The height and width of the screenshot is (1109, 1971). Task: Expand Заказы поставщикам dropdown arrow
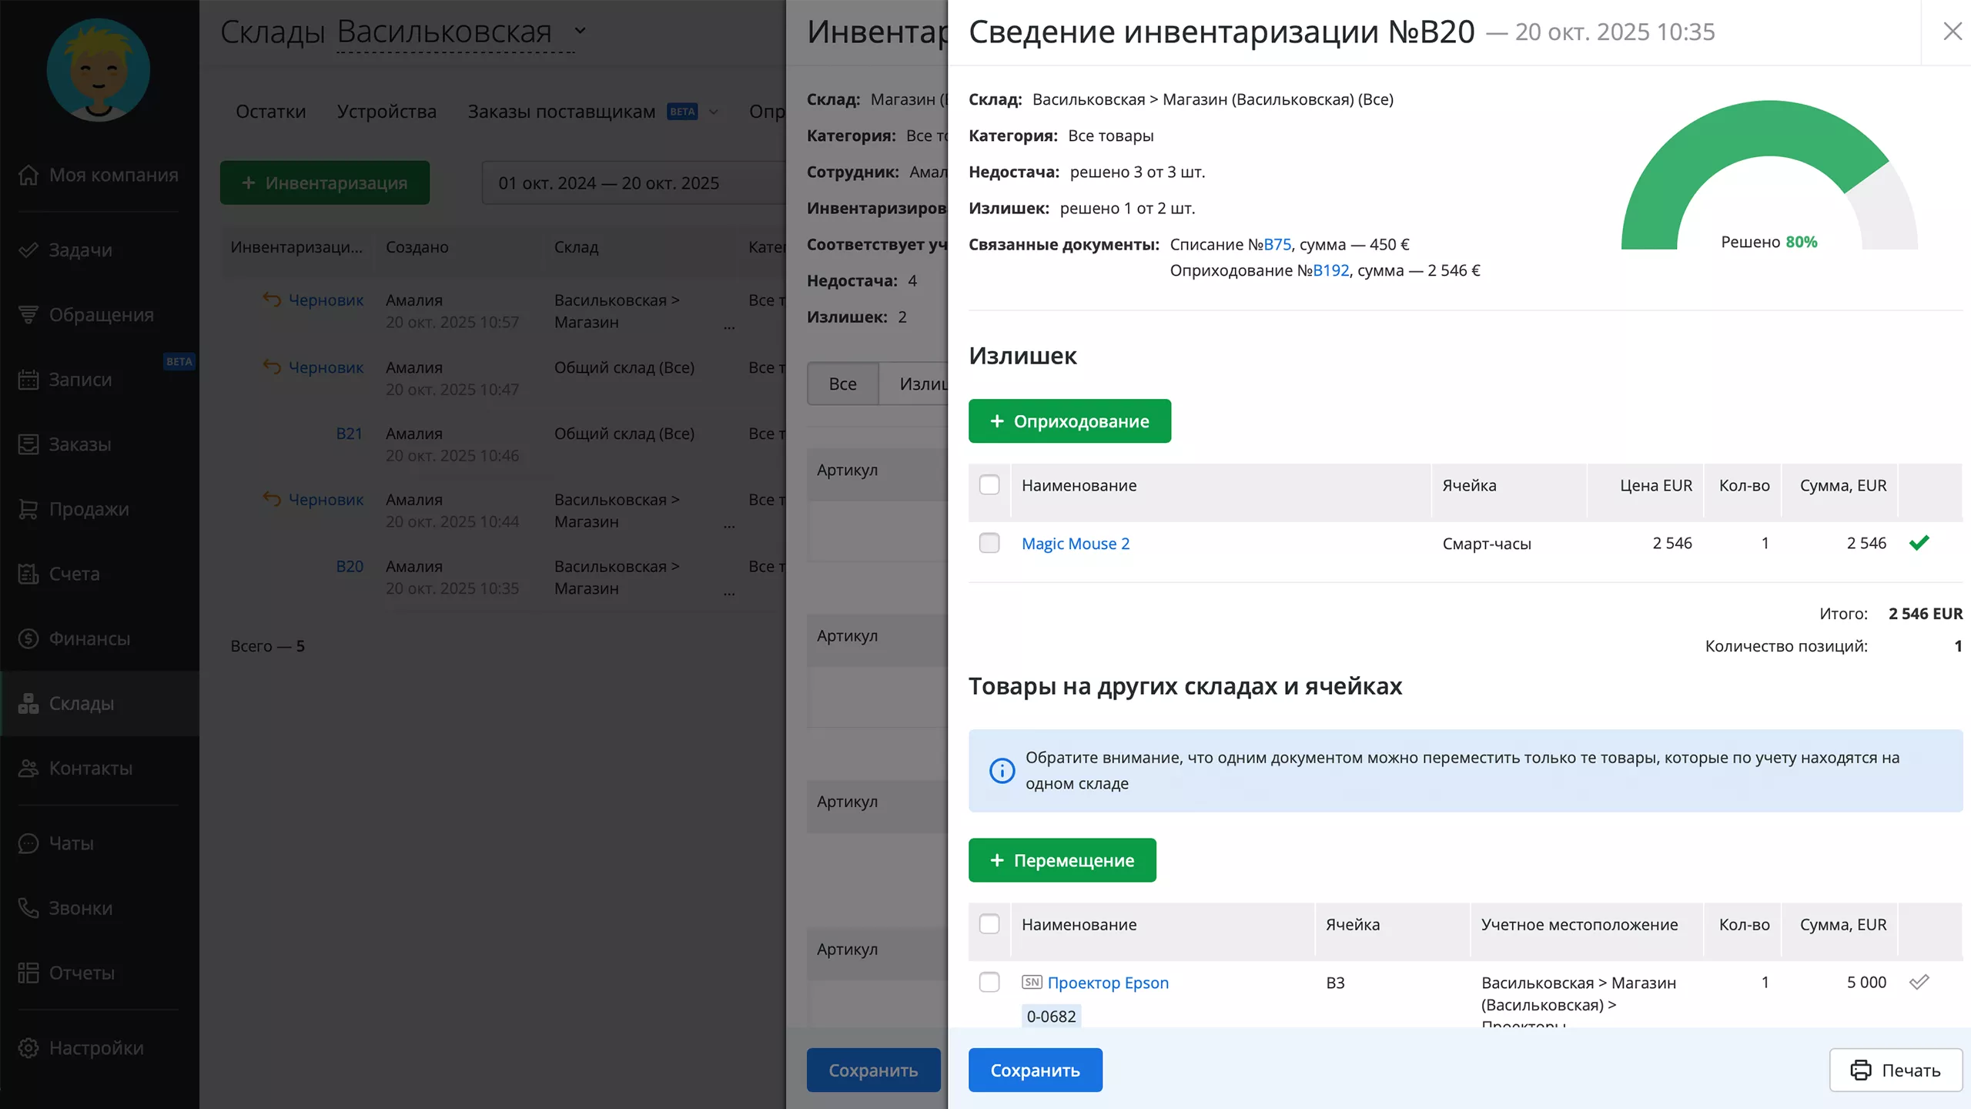(714, 112)
